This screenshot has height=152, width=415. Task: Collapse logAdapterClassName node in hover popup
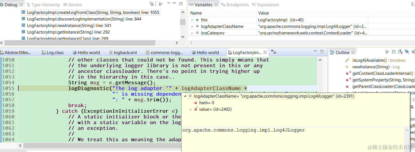185,96
